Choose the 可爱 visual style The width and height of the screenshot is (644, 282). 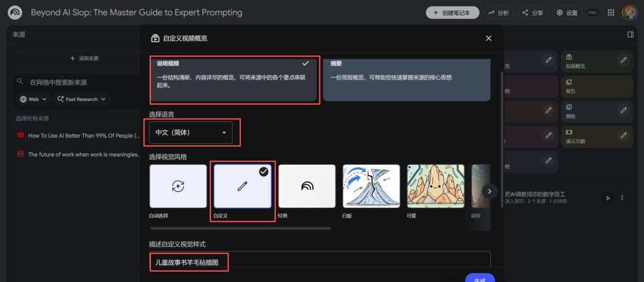pyautogui.click(x=436, y=186)
